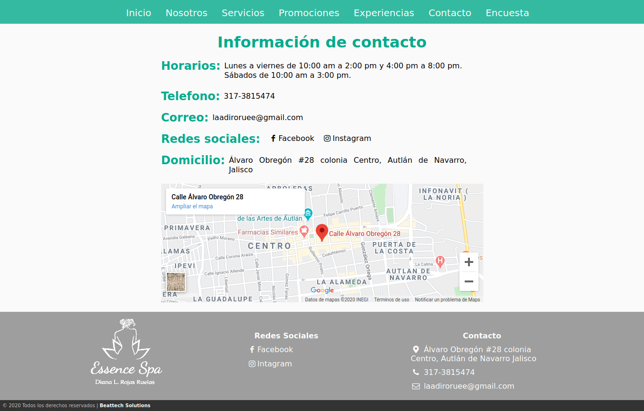The width and height of the screenshot is (644, 411).
Task: Click the hospital H marker on map
Action: (x=440, y=261)
